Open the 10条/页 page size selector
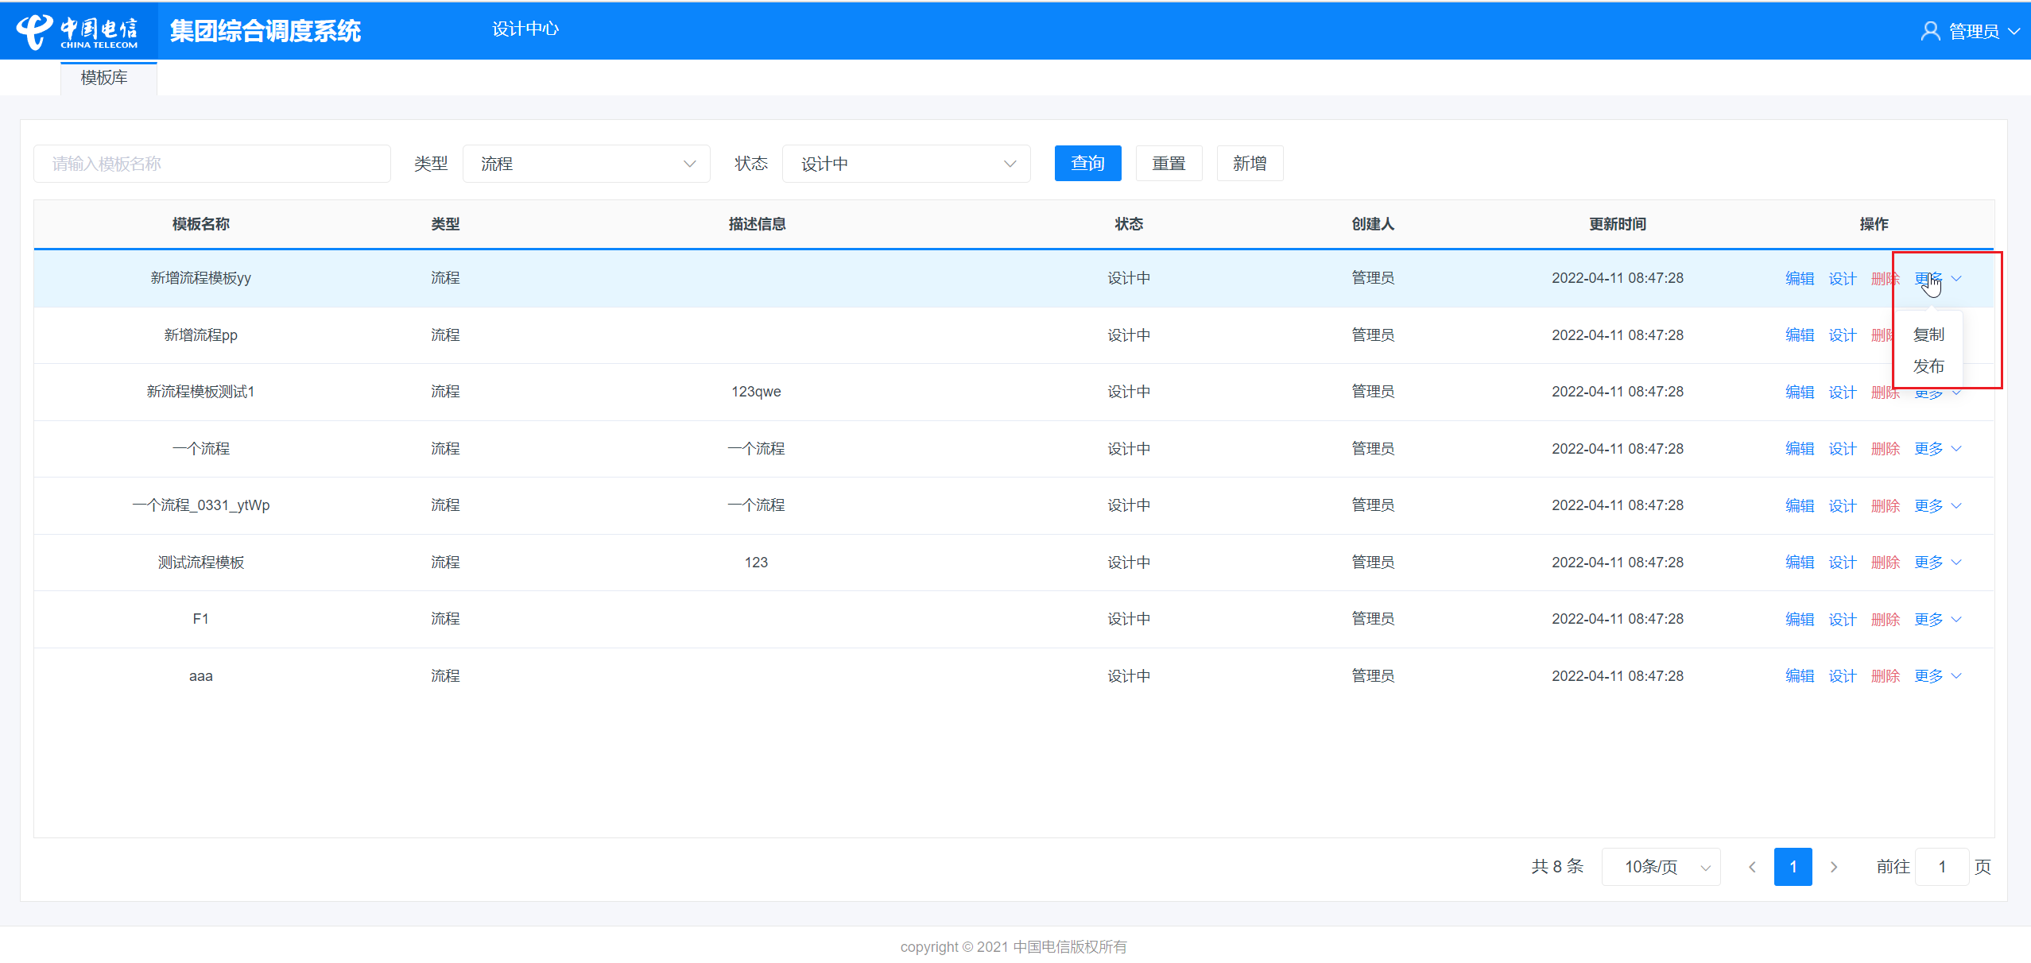Screen dimensions: 2031x963 pos(1661,867)
